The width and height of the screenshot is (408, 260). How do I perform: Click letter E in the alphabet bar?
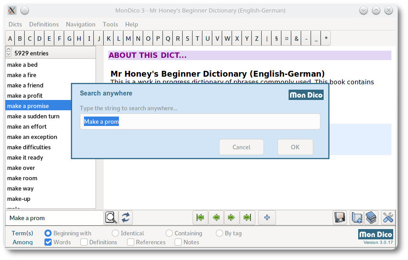(x=49, y=39)
